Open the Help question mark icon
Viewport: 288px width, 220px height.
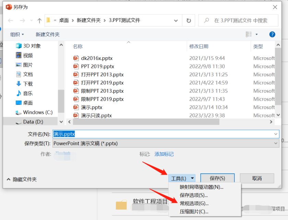(272, 34)
